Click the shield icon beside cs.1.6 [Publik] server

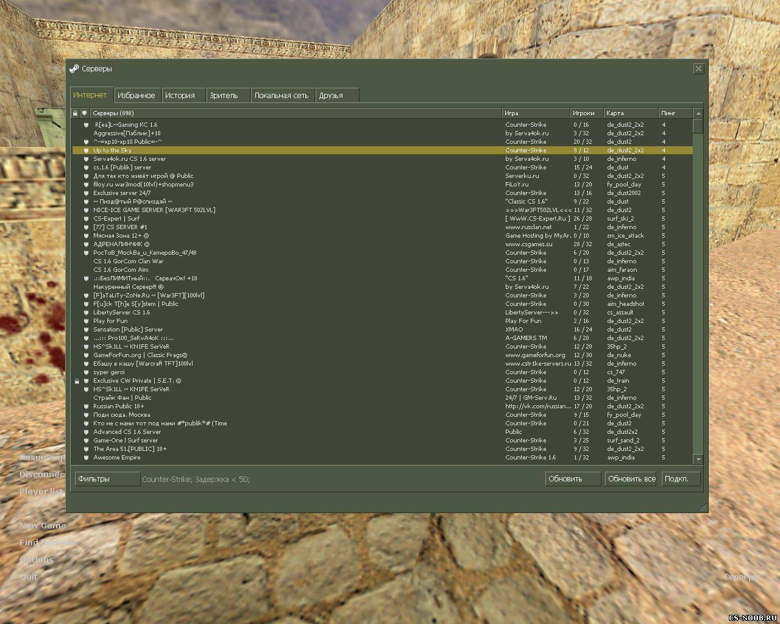[86, 168]
